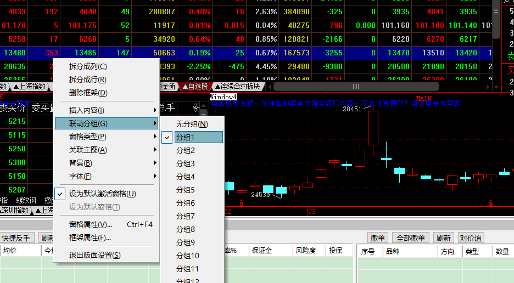This screenshot has height=283, width=514.
Task: Click 快捷反手 button
Action: [x=16, y=238]
